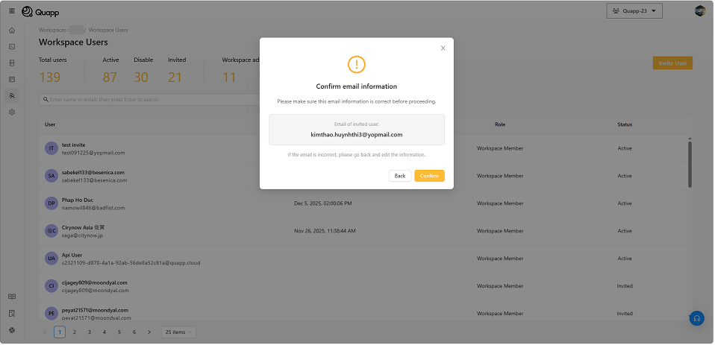Viewport: 715px width, 345px height.
Task: Click the user search input field
Action: [149, 99]
